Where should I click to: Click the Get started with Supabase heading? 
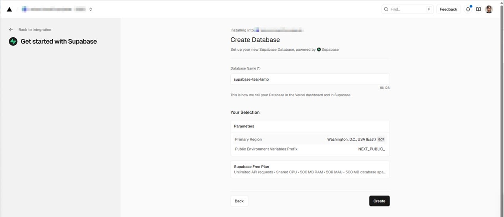tap(59, 41)
